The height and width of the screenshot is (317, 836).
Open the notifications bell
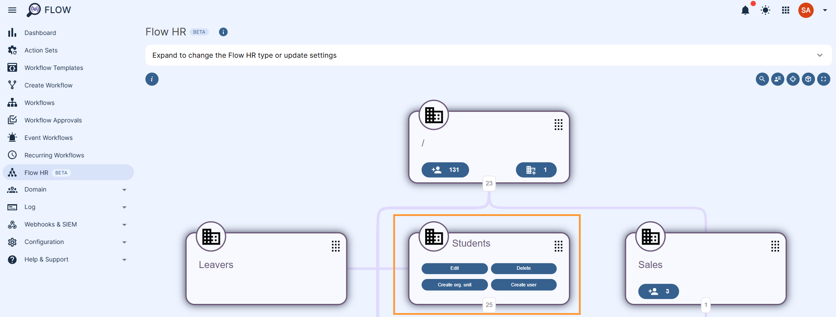[745, 10]
